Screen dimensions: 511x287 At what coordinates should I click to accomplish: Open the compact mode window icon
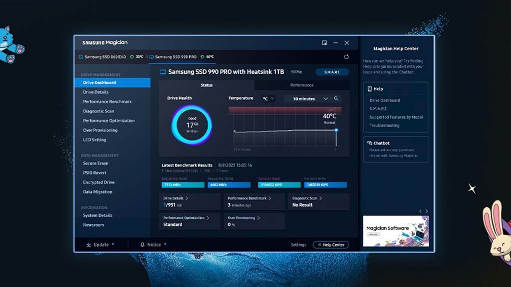324,43
